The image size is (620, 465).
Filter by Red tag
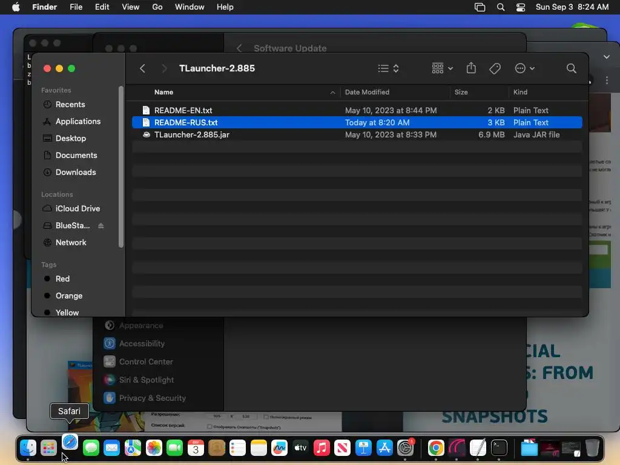(62, 279)
